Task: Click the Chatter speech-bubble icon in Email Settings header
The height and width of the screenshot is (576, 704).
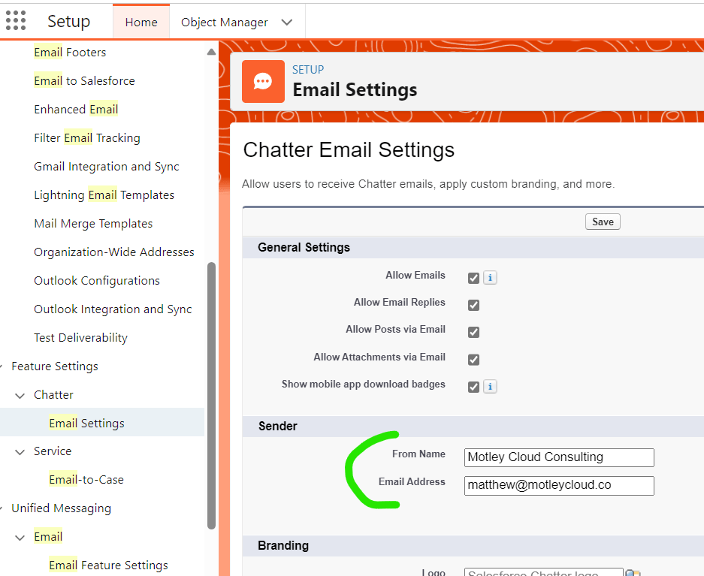Action: point(262,81)
